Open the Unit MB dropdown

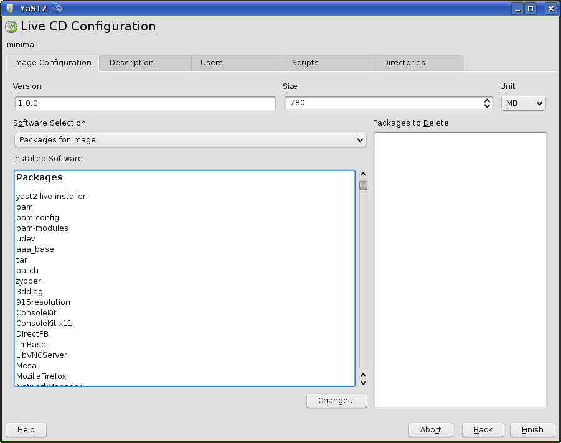point(523,103)
